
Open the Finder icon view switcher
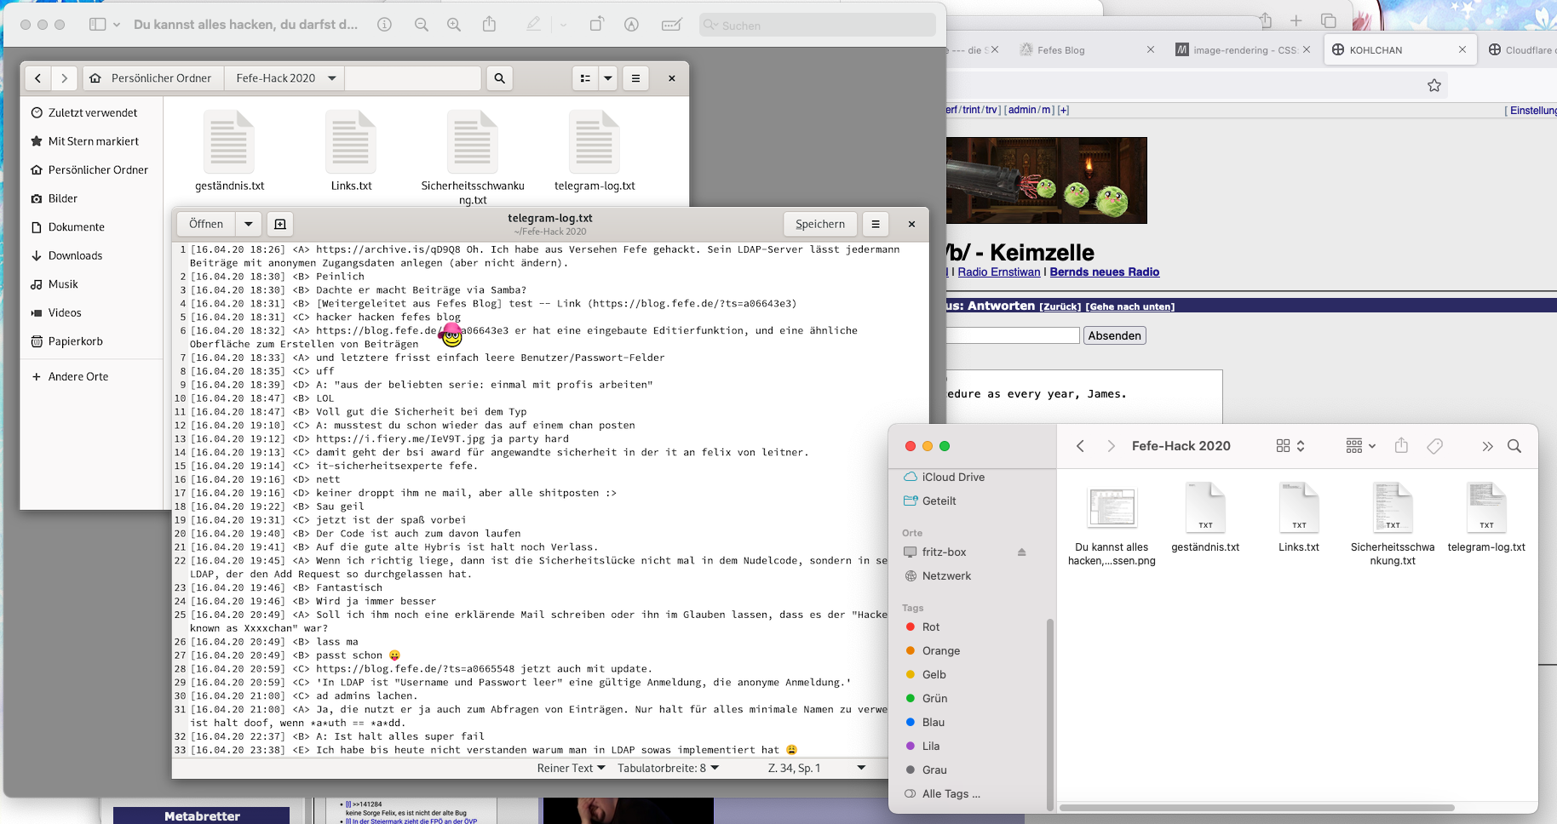pos(1290,446)
